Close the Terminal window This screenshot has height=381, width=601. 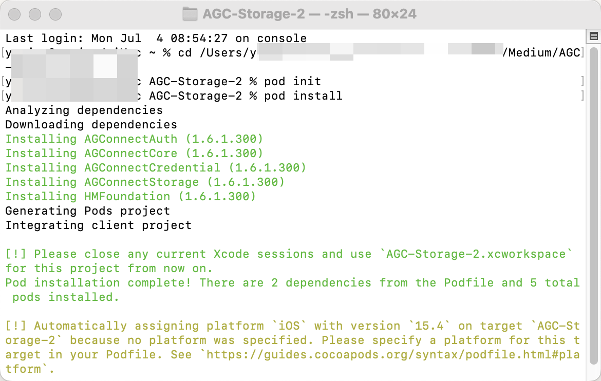(15, 14)
